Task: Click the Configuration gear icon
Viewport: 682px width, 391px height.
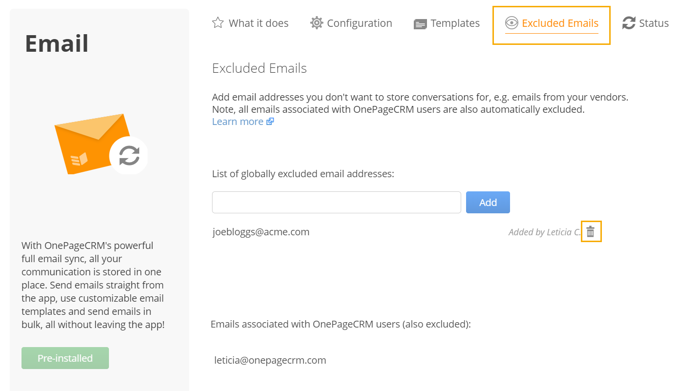Action: 317,23
